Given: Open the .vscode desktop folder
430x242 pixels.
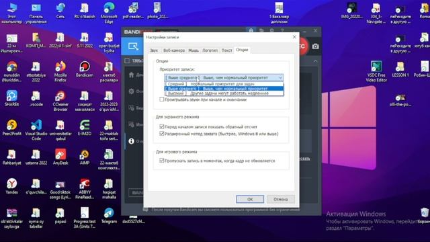Looking at the screenshot, I should coord(36,99).
